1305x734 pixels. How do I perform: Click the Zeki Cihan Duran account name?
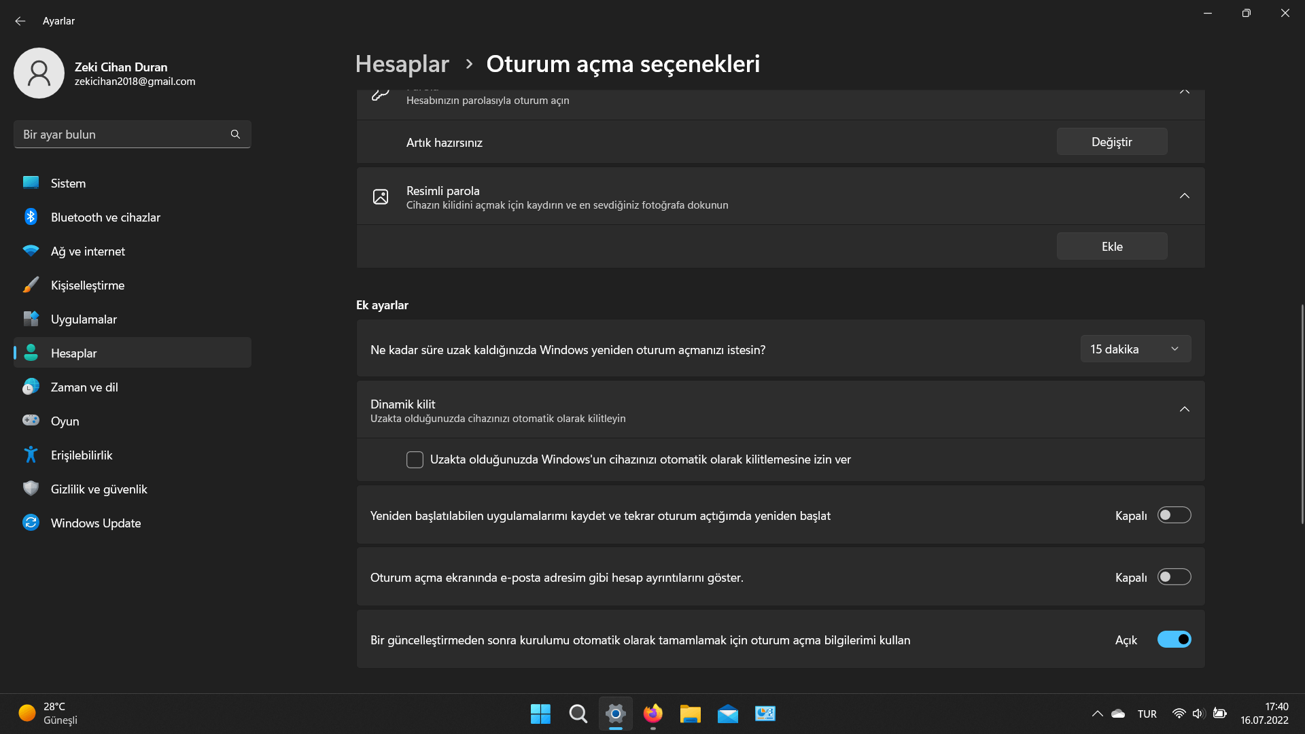coord(121,67)
